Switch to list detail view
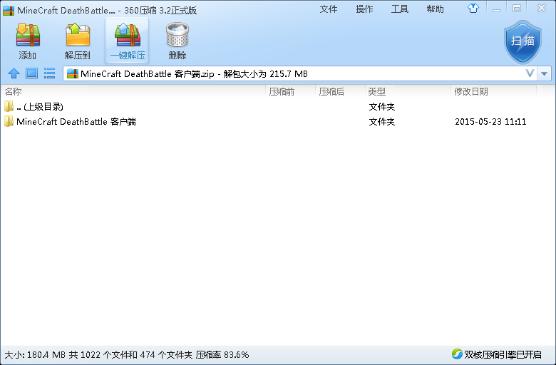Image resolution: width=556 pixels, height=365 pixels. pos(49,73)
